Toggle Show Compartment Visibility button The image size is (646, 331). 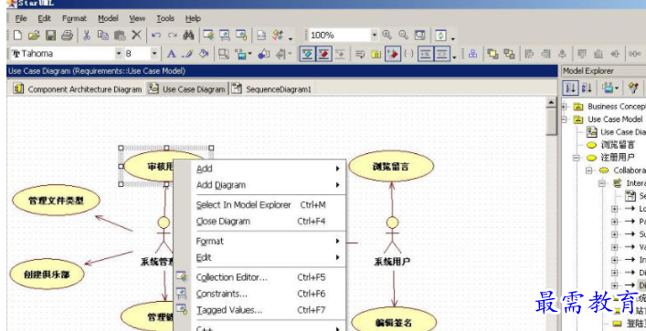click(425, 54)
